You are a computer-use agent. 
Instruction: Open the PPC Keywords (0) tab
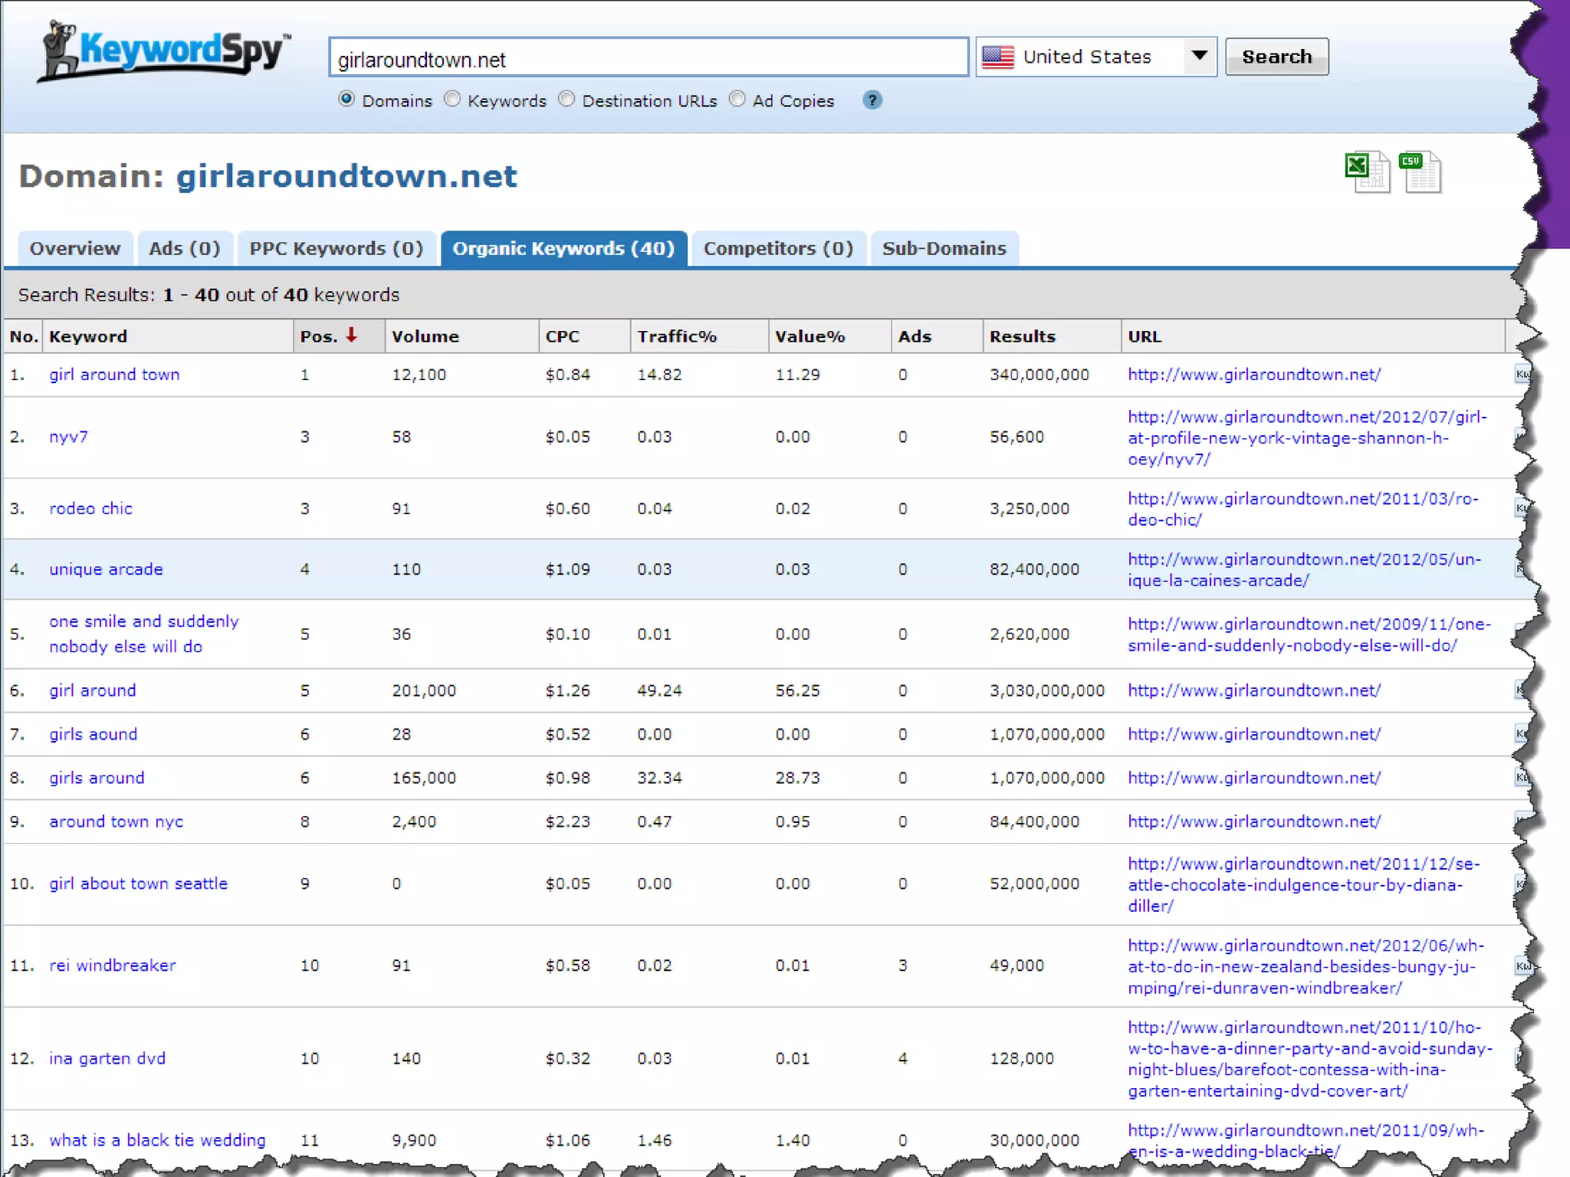coord(337,248)
